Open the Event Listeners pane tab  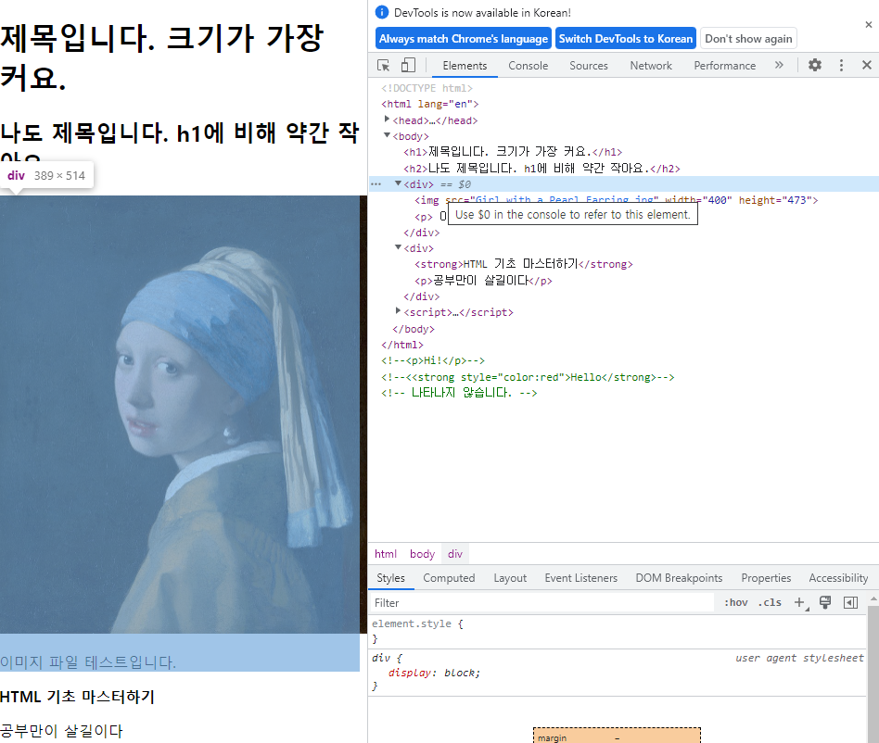point(580,578)
